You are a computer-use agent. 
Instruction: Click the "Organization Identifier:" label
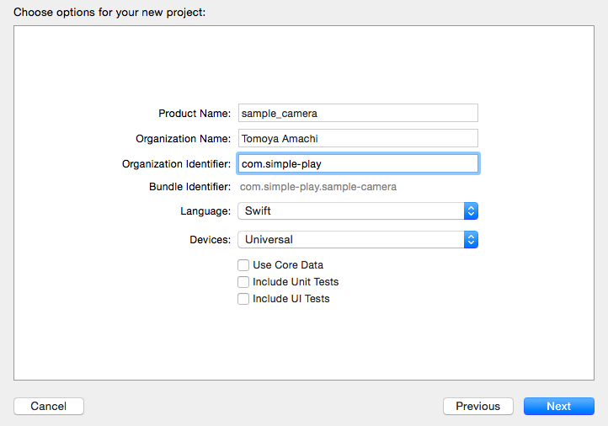(x=176, y=164)
